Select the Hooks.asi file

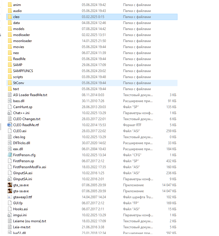tap(20, 209)
